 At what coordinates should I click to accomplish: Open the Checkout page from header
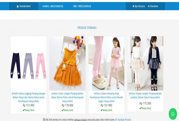point(154,6)
